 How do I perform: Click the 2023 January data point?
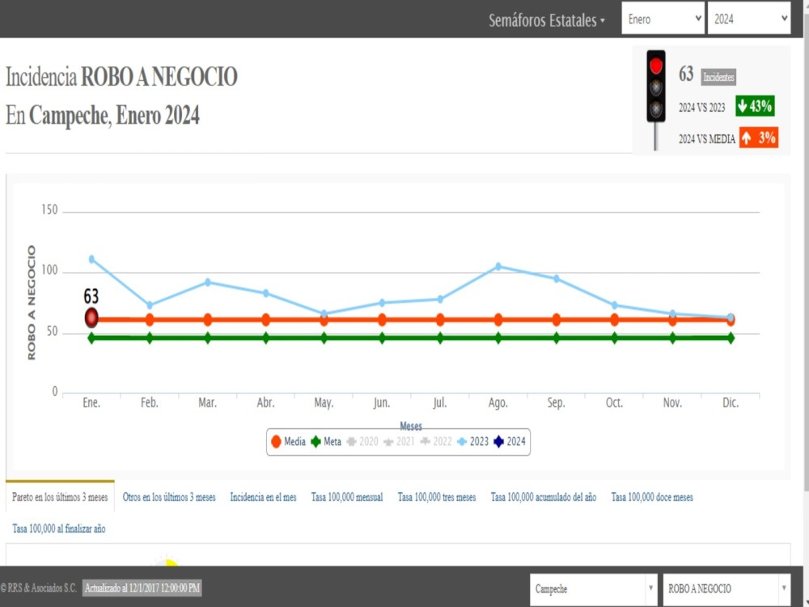pos(91,259)
